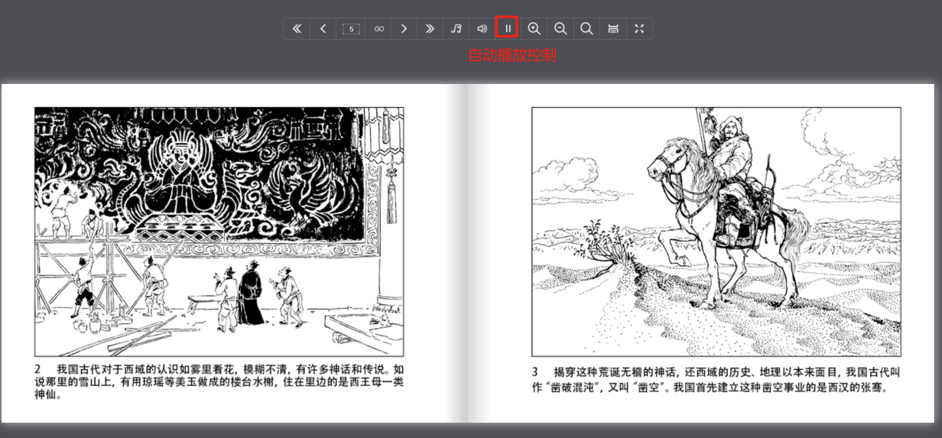The height and width of the screenshot is (438, 942).
Task: Click the horseman illustration on right page
Action: pyautogui.click(x=716, y=231)
